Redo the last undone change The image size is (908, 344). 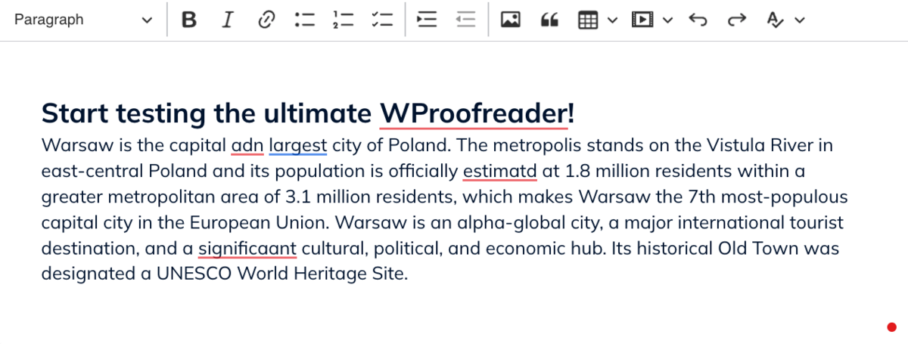[735, 20]
